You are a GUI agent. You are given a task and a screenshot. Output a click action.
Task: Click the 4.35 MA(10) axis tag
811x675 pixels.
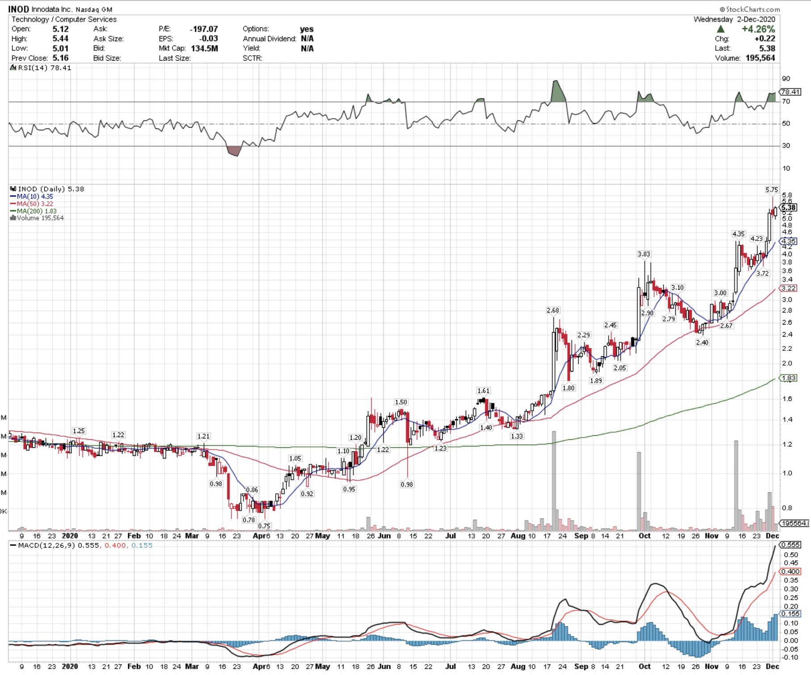[789, 241]
